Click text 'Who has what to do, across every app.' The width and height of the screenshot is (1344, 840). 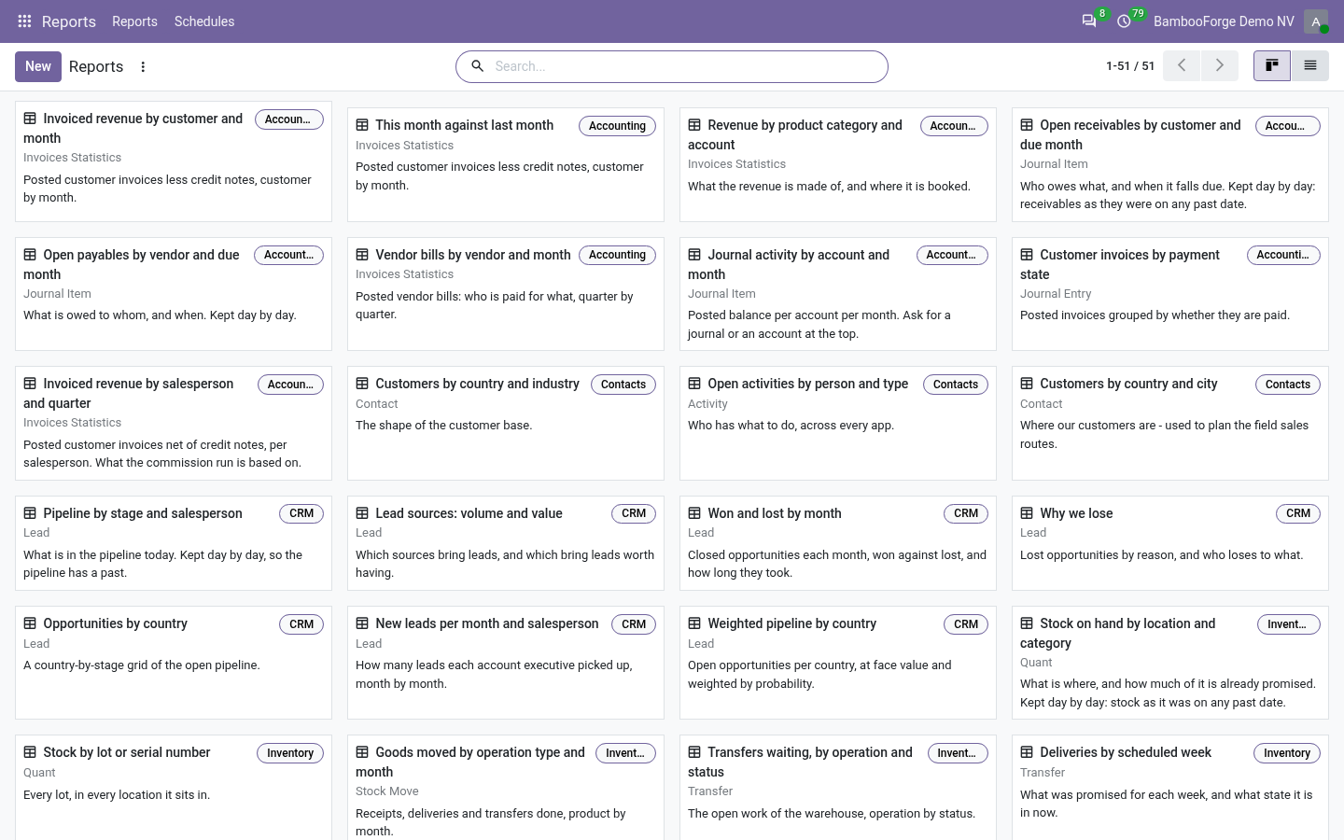pyautogui.click(x=791, y=426)
